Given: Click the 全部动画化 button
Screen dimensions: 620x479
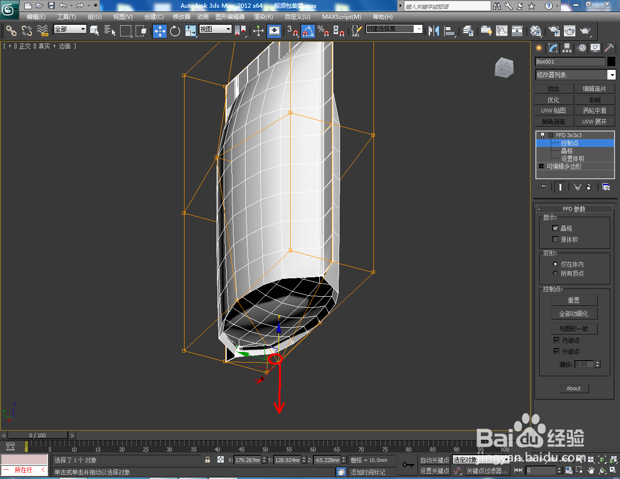Looking at the screenshot, I should pyautogui.click(x=574, y=314).
